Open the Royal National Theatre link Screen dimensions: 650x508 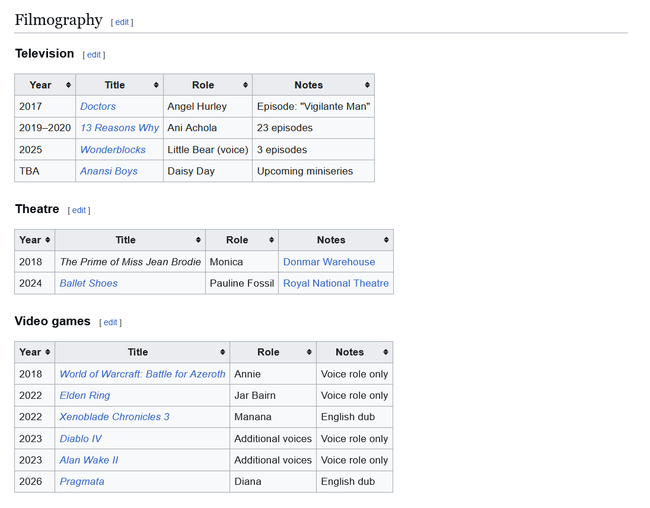tap(336, 283)
